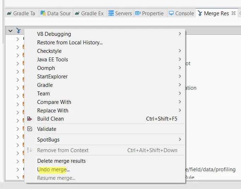Click the Servers tab icon

[111, 13]
